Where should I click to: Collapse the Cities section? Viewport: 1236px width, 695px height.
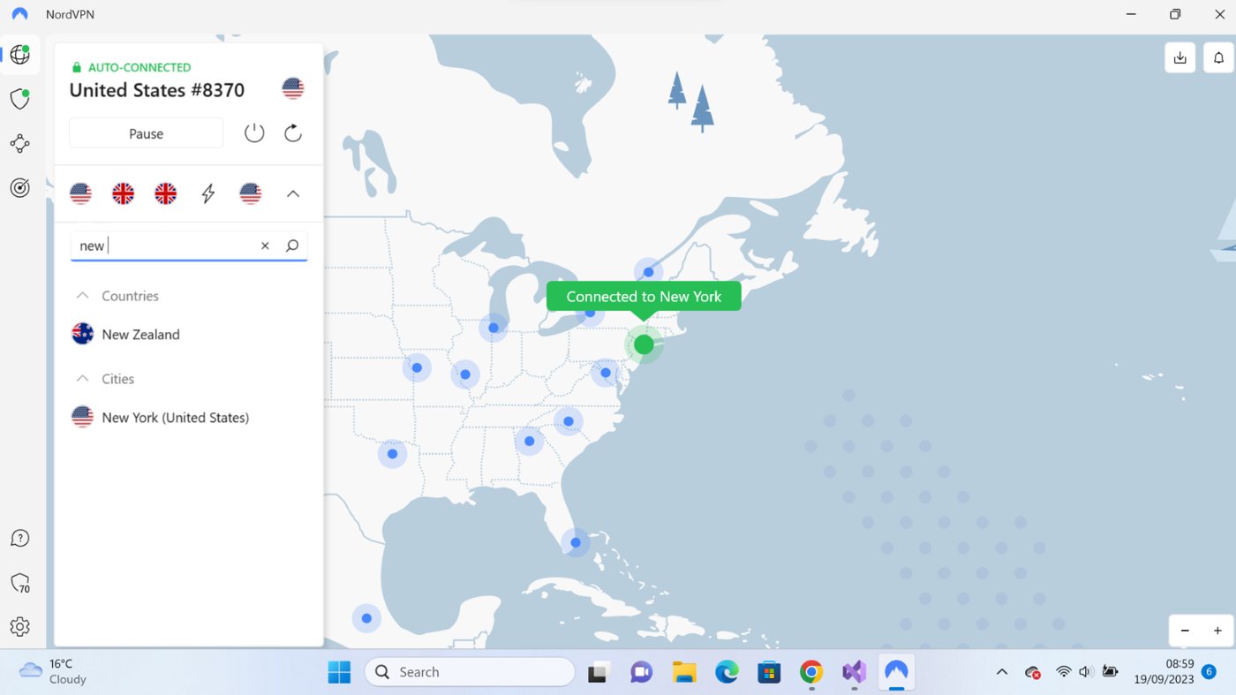pos(83,379)
